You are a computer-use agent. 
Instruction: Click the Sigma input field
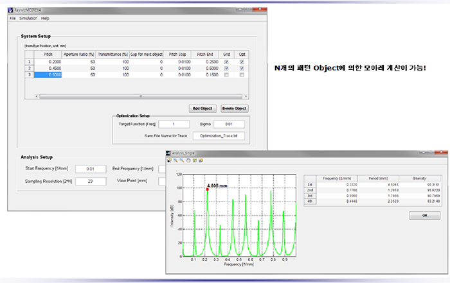point(228,124)
